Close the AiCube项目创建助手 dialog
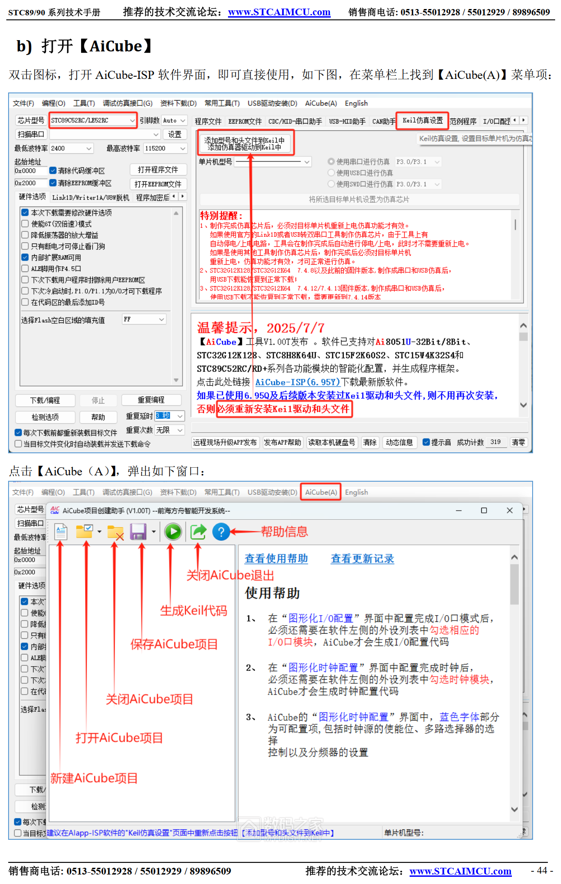561x884 pixels. click(510, 510)
